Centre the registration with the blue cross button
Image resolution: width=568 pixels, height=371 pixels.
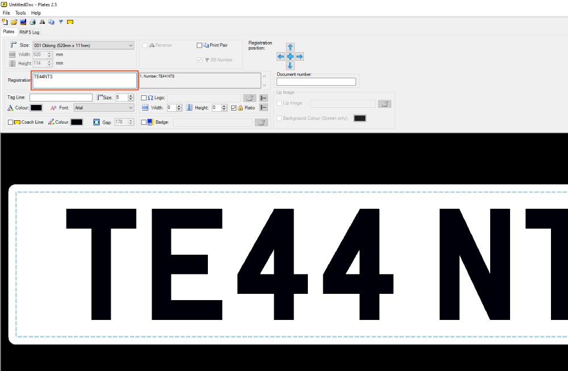pos(290,57)
